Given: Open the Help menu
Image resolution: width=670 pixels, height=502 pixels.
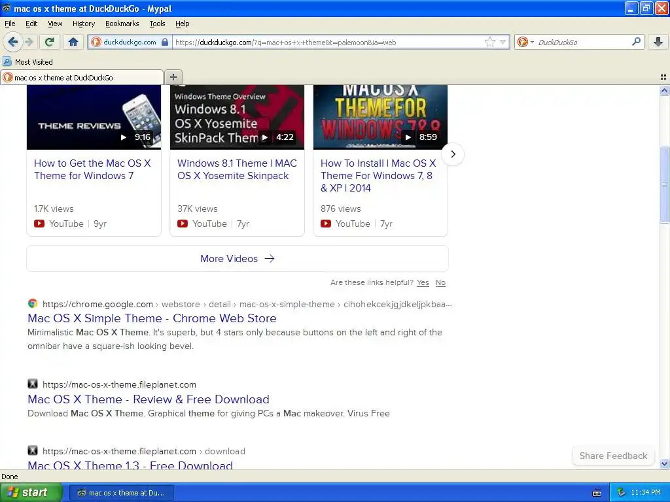Looking at the screenshot, I should click(x=182, y=24).
